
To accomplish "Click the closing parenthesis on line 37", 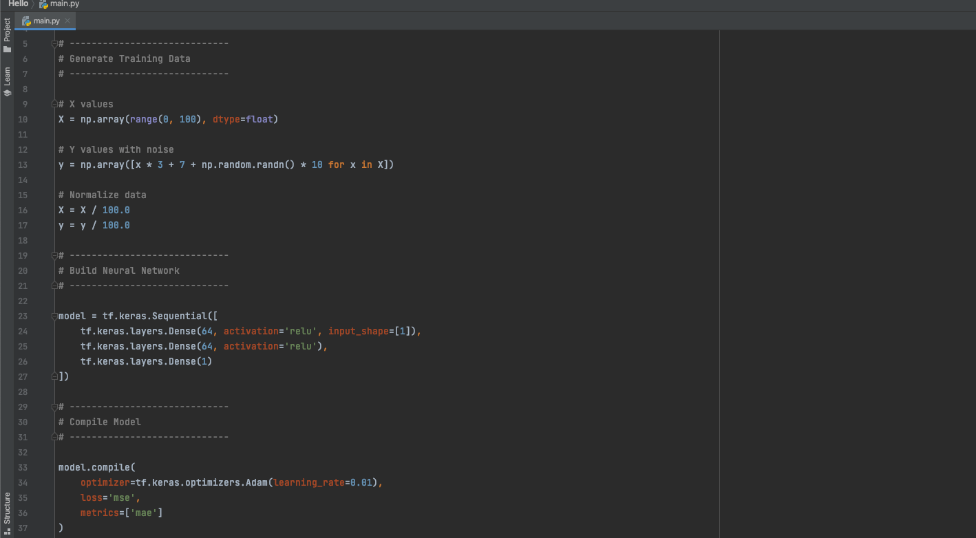I will coord(61,528).
